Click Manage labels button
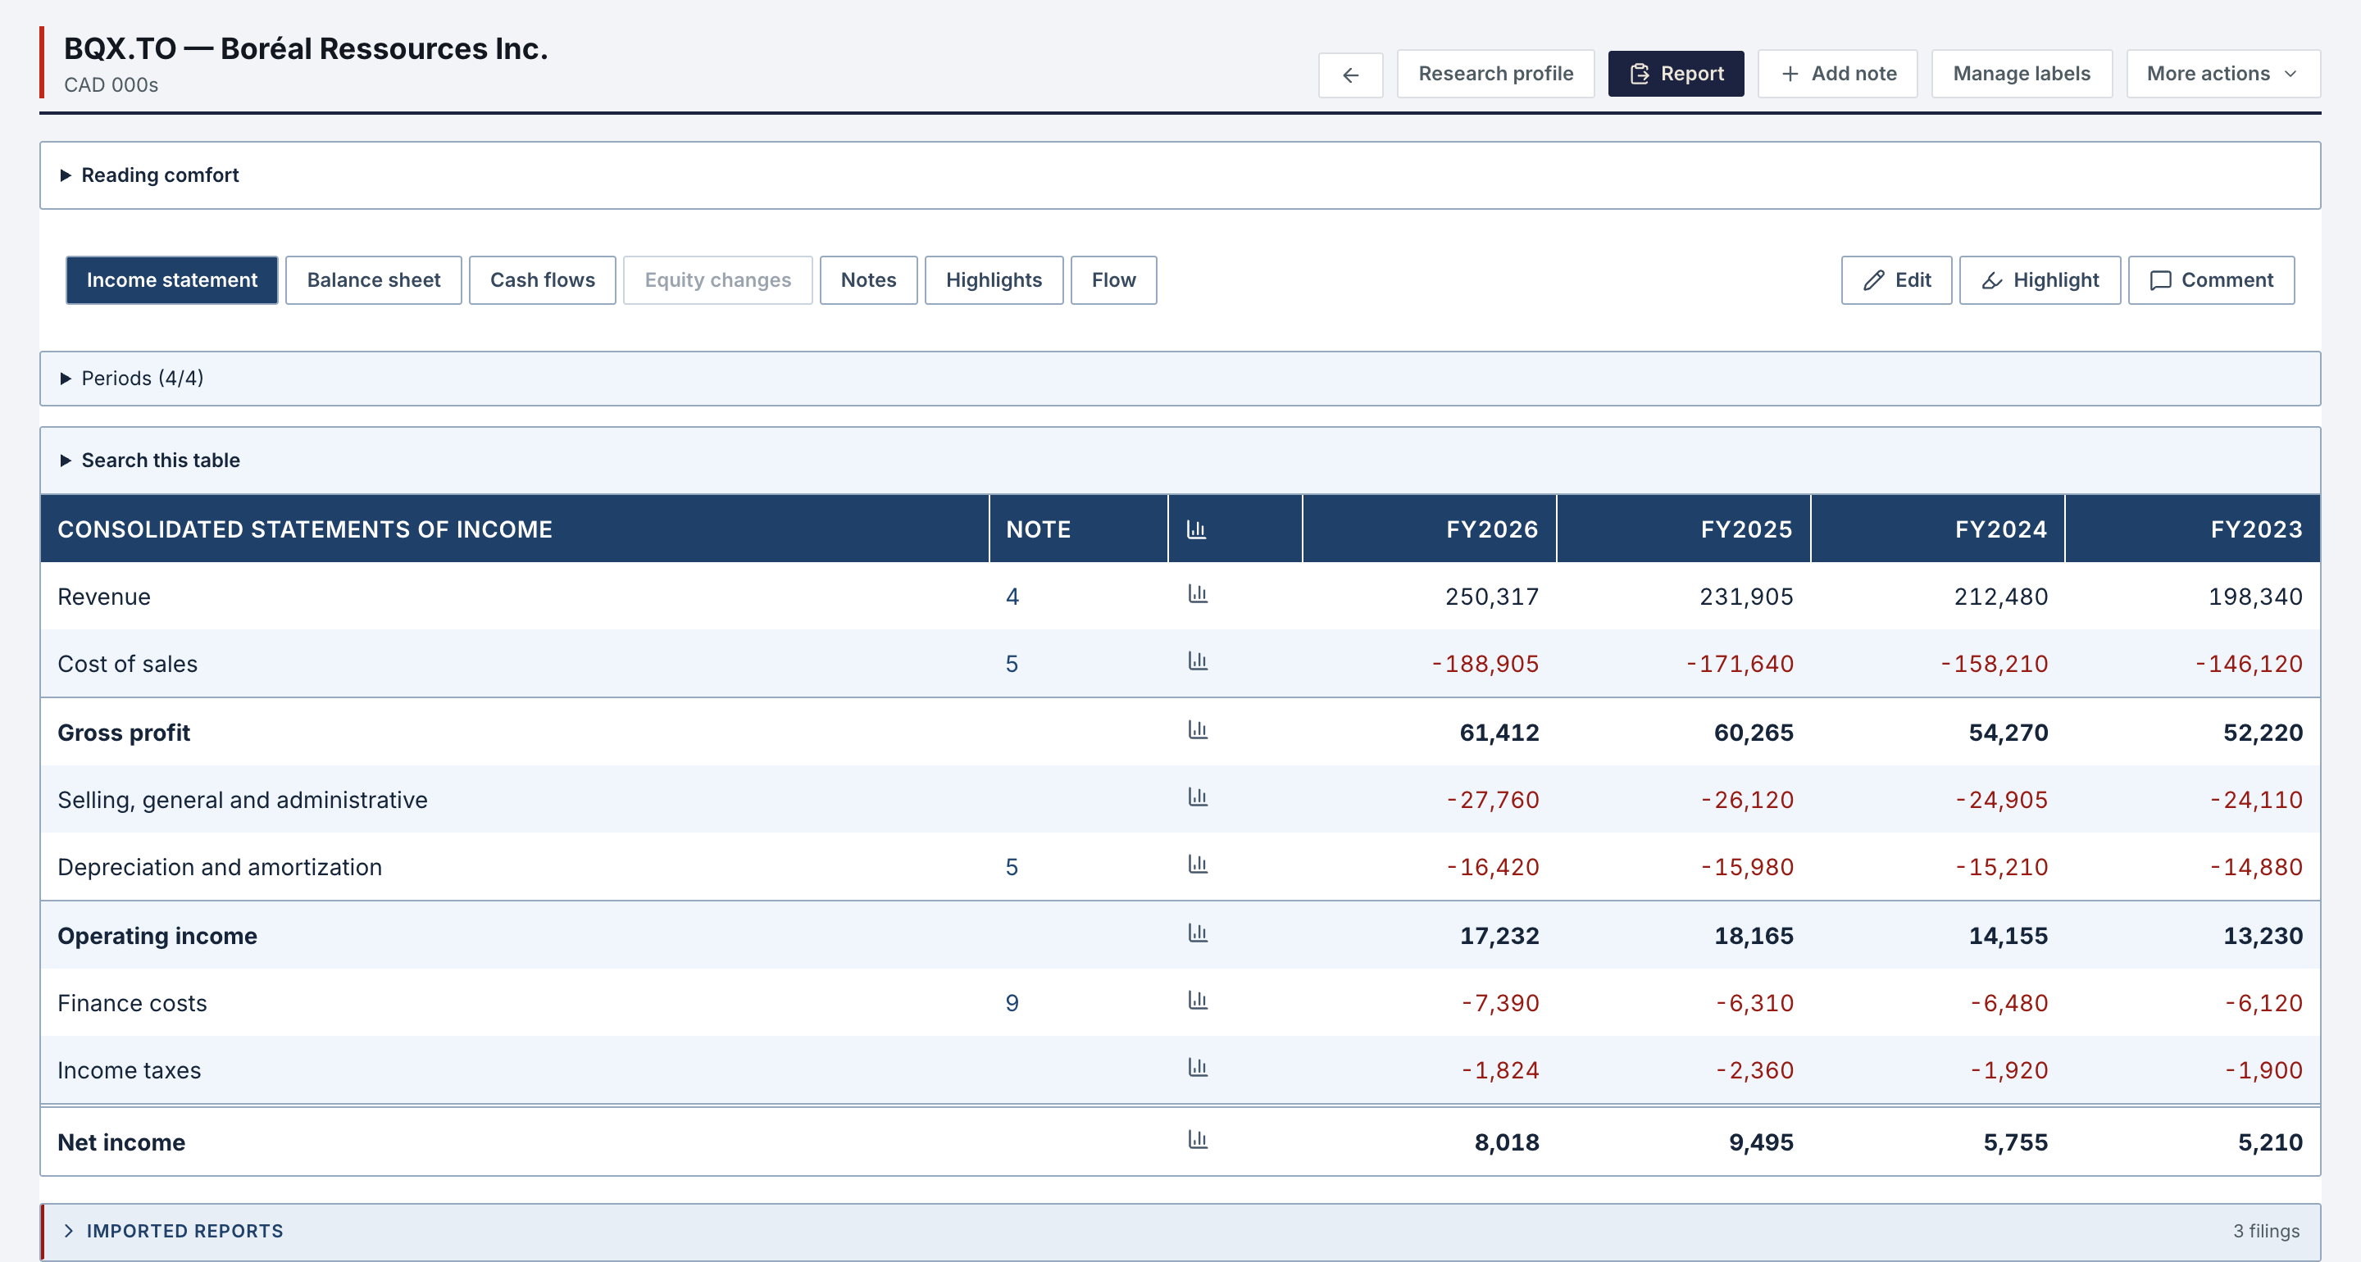Viewport: 2361px width, 1262px height. 2021,75
